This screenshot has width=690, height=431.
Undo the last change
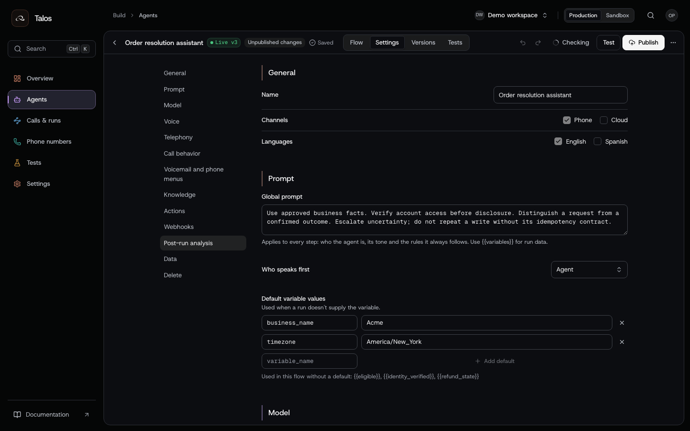pyautogui.click(x=523, y=43)
